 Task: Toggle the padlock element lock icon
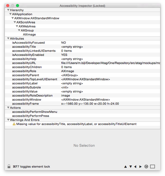(x=9, y=167)
